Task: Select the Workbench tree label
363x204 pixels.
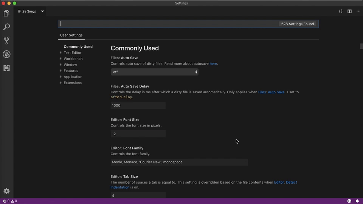Action: (x=73, y=59)
